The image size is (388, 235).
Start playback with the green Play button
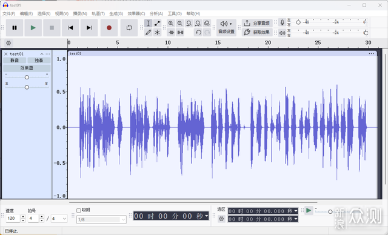click(33, 28)
